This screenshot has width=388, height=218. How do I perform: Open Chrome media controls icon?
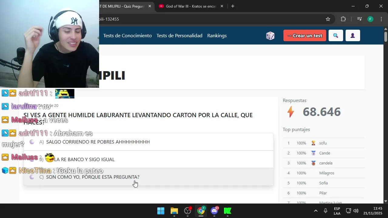coord(360,19)
